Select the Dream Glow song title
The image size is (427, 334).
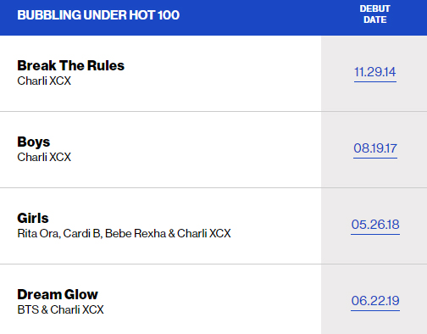[x=58, y=294]
